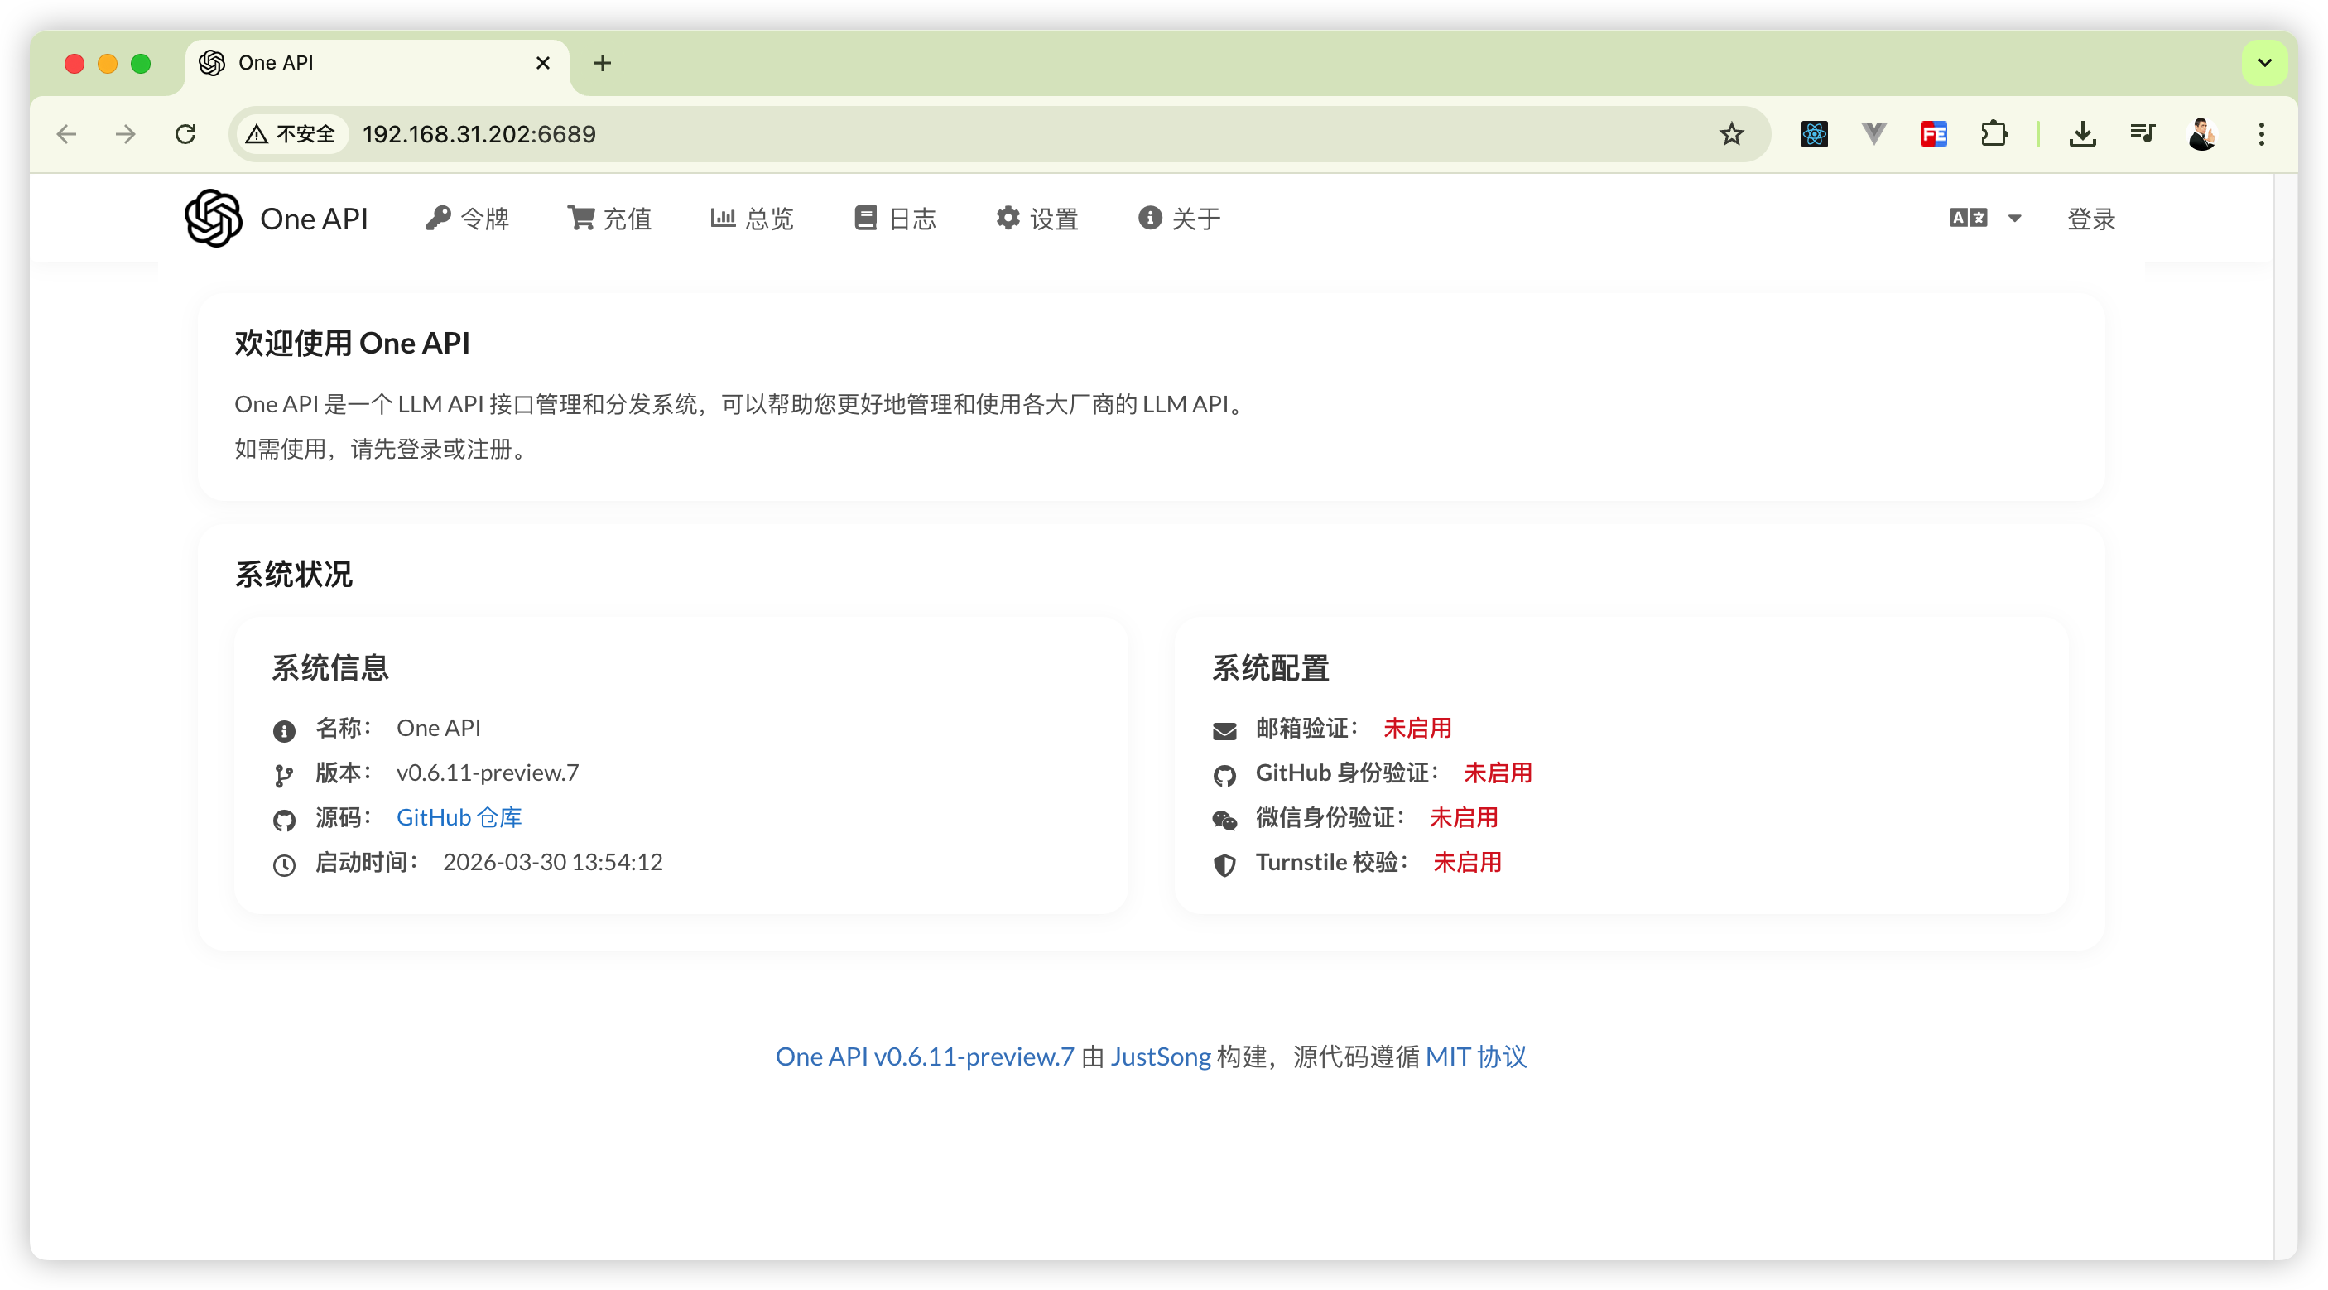Open Chrome's three-dot menu

tap(2261, 135)
